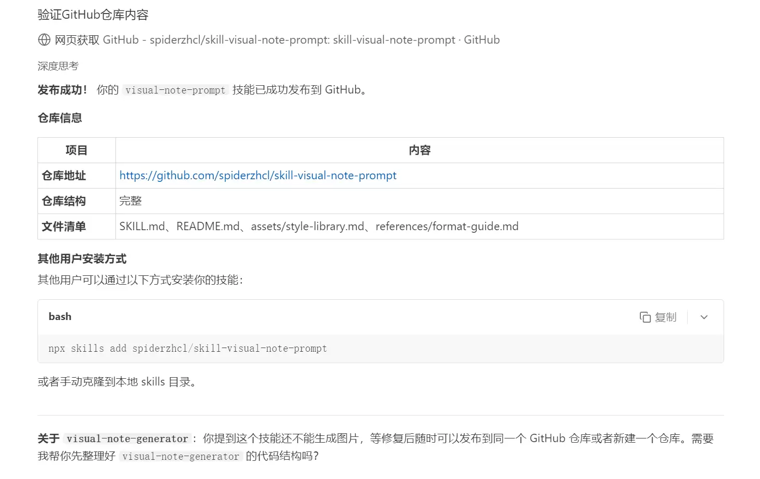760x479 pixels.
Task: Click the file list cell starting with SKILL.md
Action: (x=318, y=227)
